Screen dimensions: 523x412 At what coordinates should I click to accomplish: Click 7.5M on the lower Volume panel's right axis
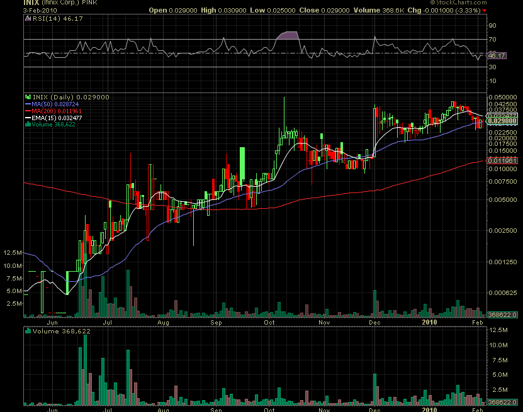click(500, 360)
